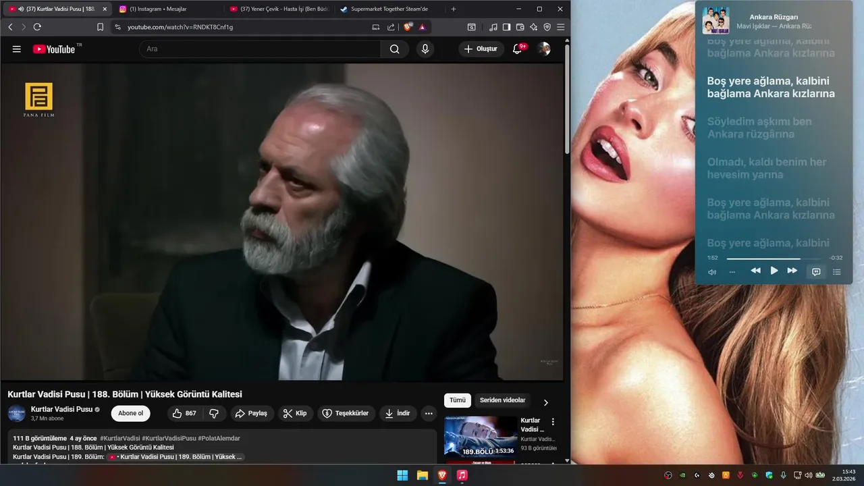Image resolution: width=864 pixels, height=486 pixels.
Task: Send thanks with Teşekkürler button
Action: point(346,413)
